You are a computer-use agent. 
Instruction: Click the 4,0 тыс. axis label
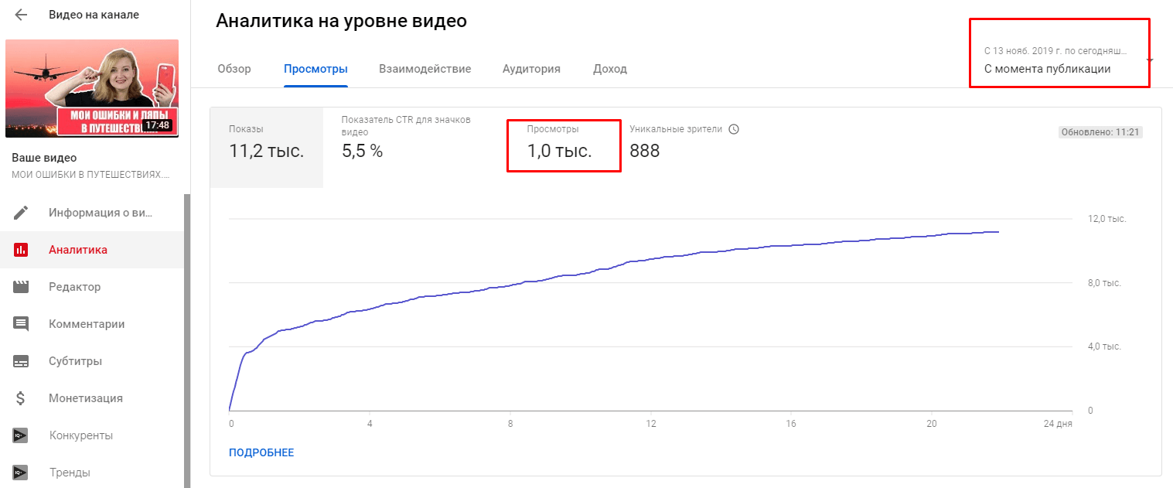pos(1104,346)
